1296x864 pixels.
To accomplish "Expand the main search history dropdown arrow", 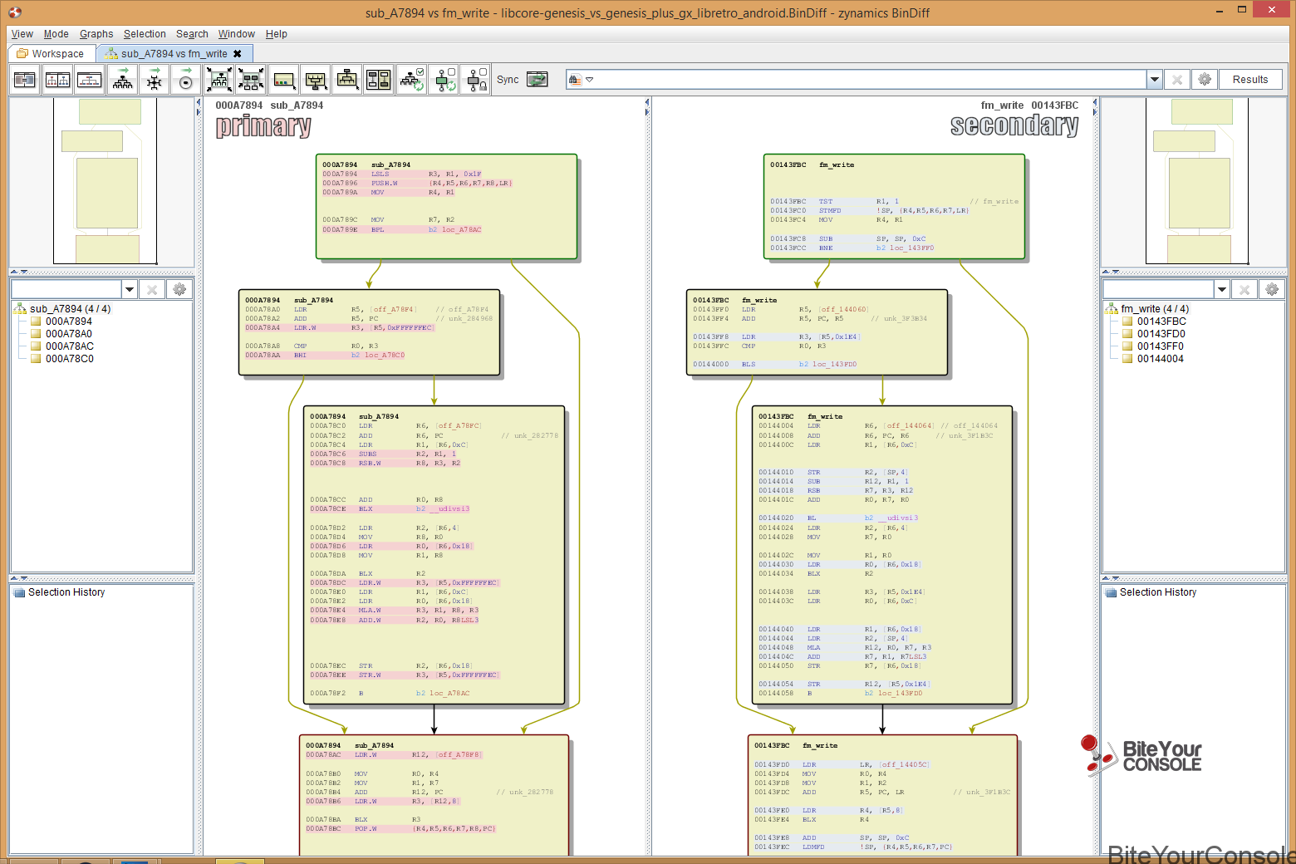I will click(1155, 80).
